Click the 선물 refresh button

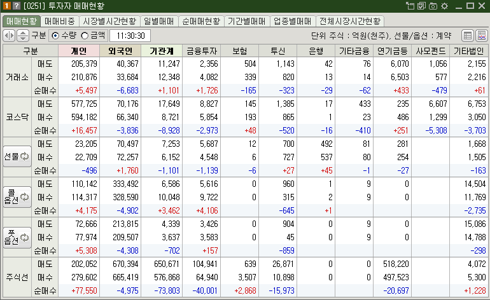17,156
